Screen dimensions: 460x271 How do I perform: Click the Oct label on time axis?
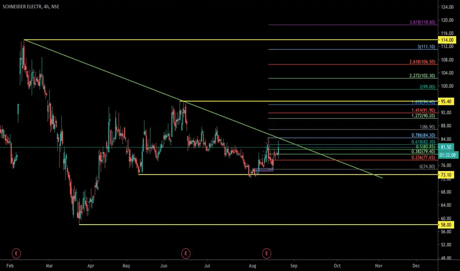[337, 266]
